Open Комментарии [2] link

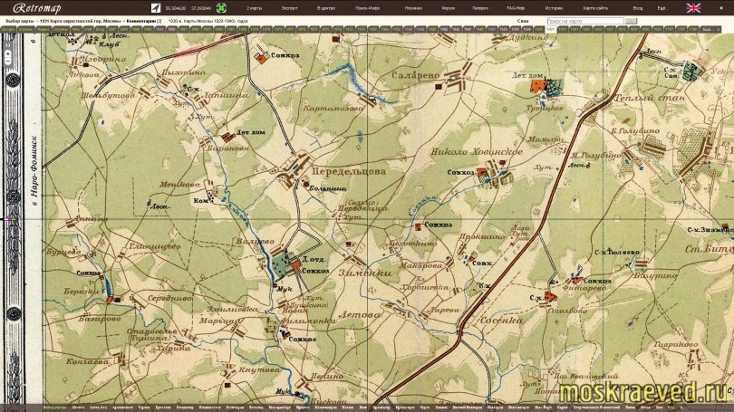[144, 21]
